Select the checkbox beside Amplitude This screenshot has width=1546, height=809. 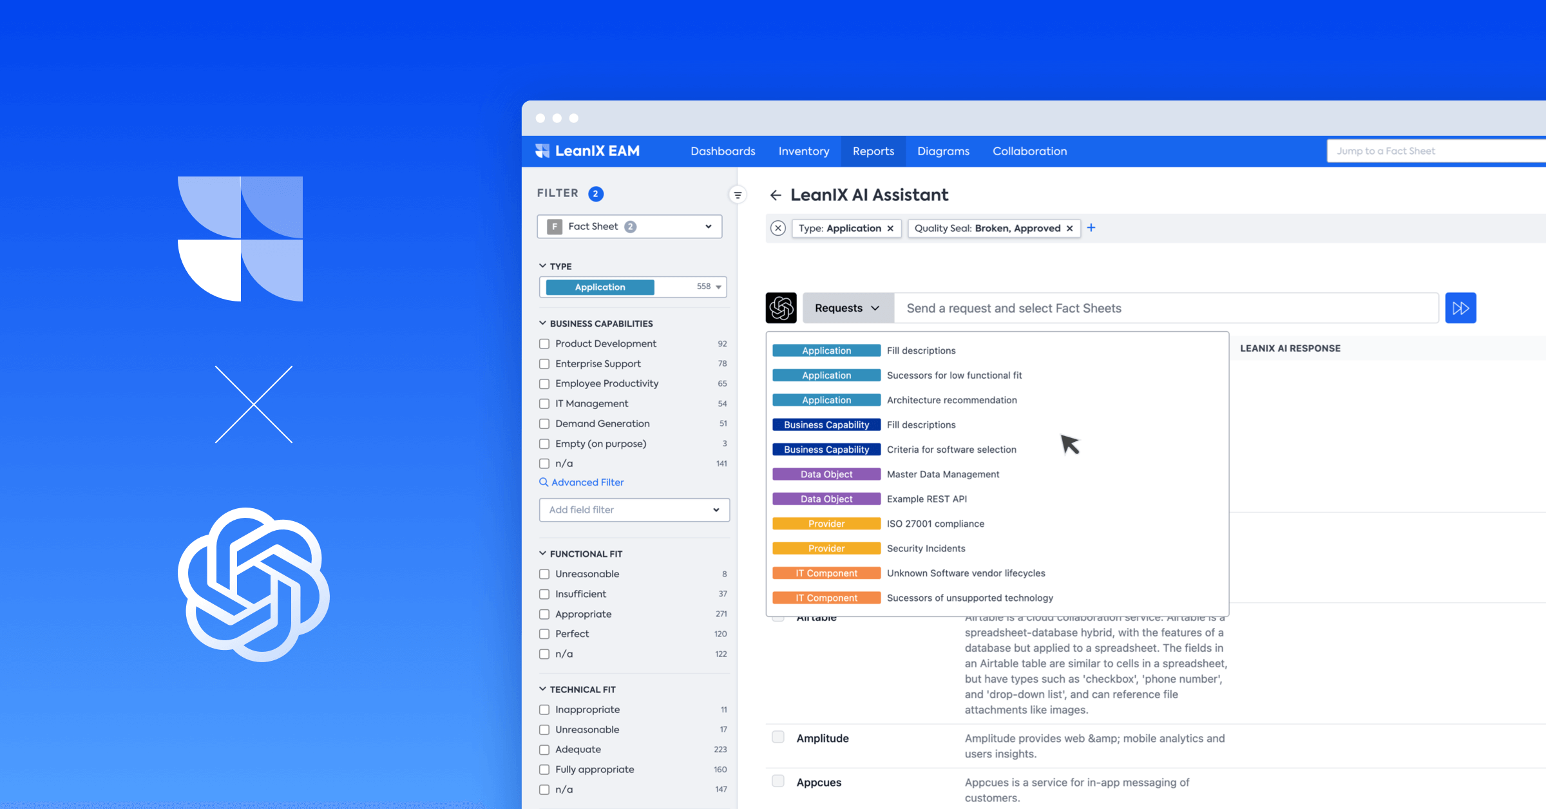[x=778, y=736]
